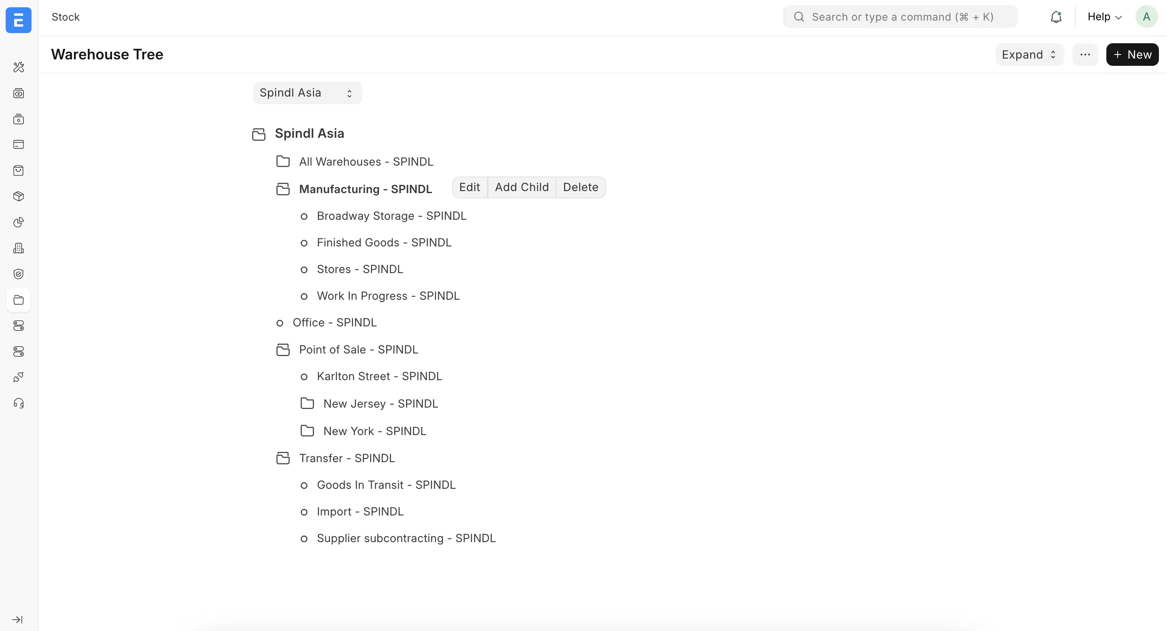1167x631 pixels.
Task: Expand the New Jersey - SPINDL folder
Action: point(307,403)
